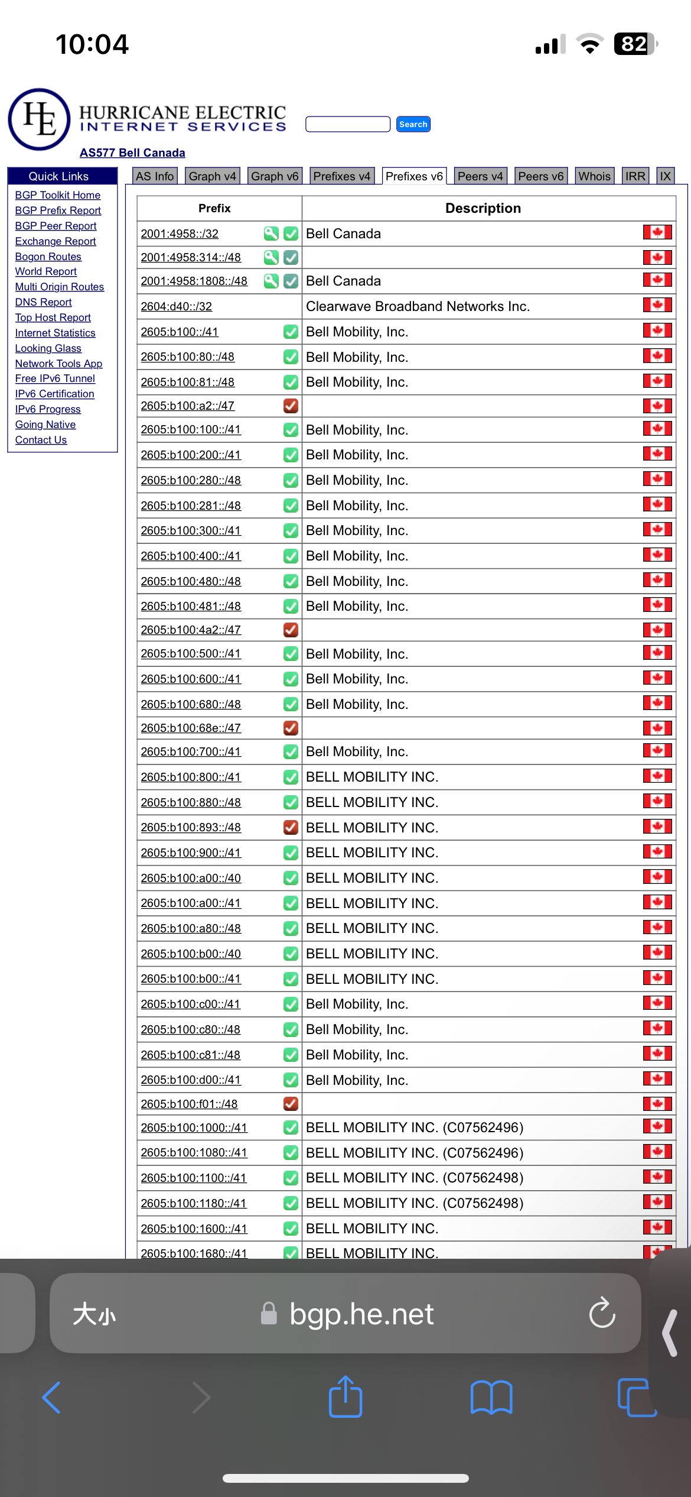Screen dimensions: 691x1497
Task: Open the Safari tabs overview icon
Action: [636, 1398]
